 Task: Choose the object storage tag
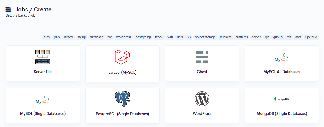pyautogui.click(x=205, y=37)
